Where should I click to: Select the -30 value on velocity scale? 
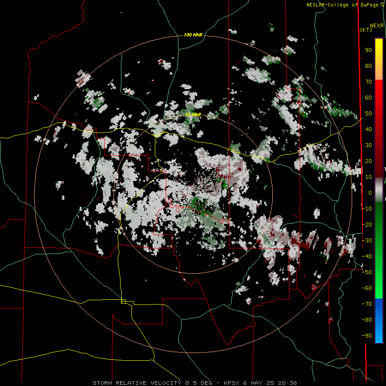click(x=367, y=241)
